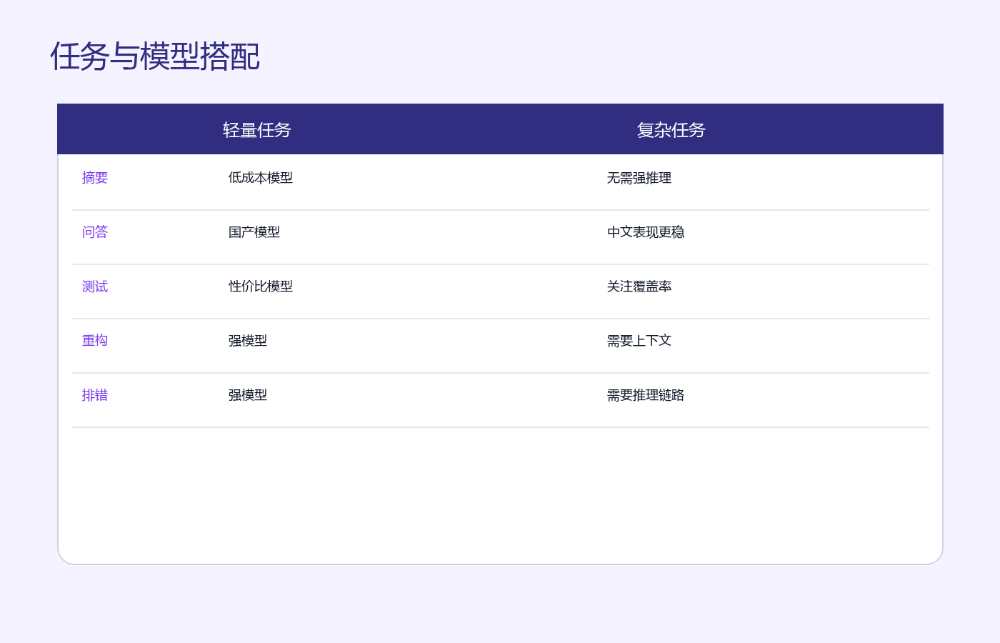Select 强模型 in the 重构 row
Screen dimensions: 1000x643
click(248, 341)
